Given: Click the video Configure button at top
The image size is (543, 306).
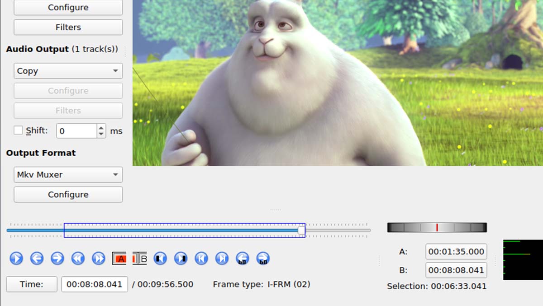Looking at the screenshot, I should (x=68, y=7).
